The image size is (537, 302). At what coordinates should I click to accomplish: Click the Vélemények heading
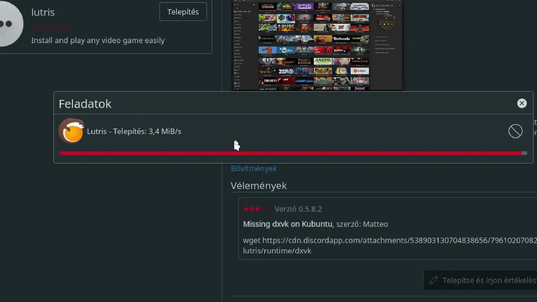click(259, 185)
